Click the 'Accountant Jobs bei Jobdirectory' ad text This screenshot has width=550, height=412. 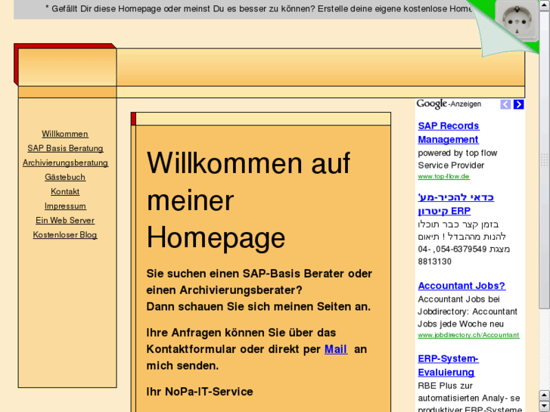click(x=468, y=311)
